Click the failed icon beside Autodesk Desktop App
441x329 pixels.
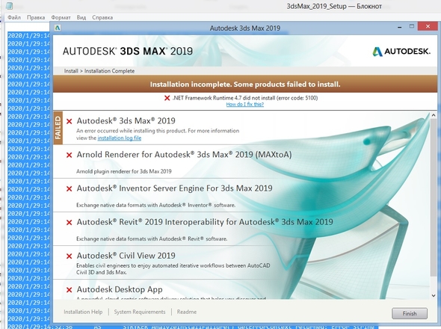(x=70, y=290)
